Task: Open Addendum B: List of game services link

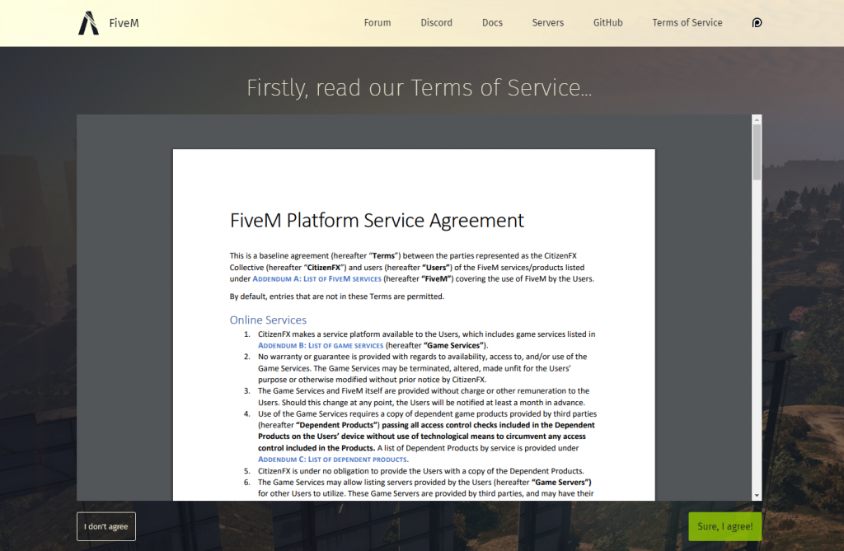Action: [x=321, y=346]
